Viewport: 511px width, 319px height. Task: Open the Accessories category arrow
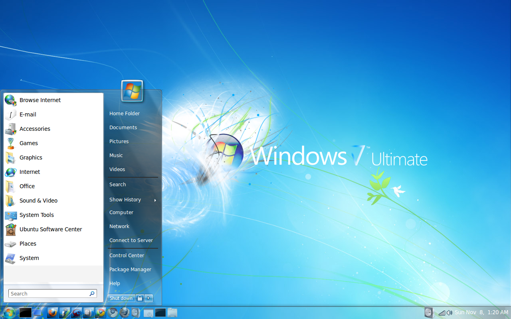35,129
